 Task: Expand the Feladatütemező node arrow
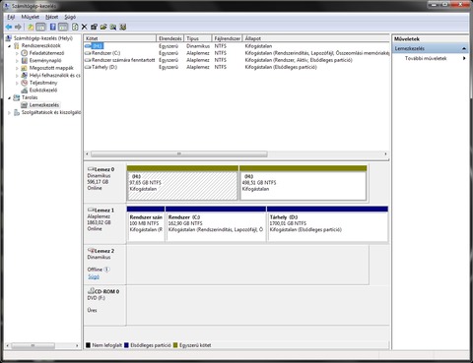[17, 53]
